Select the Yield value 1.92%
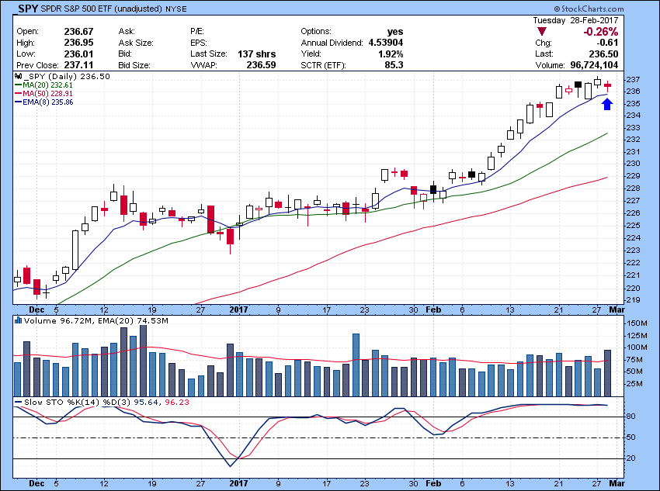This screenshot has height=491, width=660. click(x=391, y=54)
